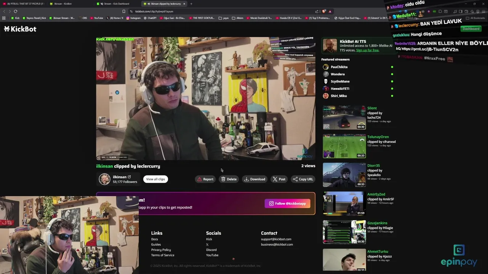488x274 pixels.
Task: Click support@kickbot.com email link
Action: [x=276, y=239]
